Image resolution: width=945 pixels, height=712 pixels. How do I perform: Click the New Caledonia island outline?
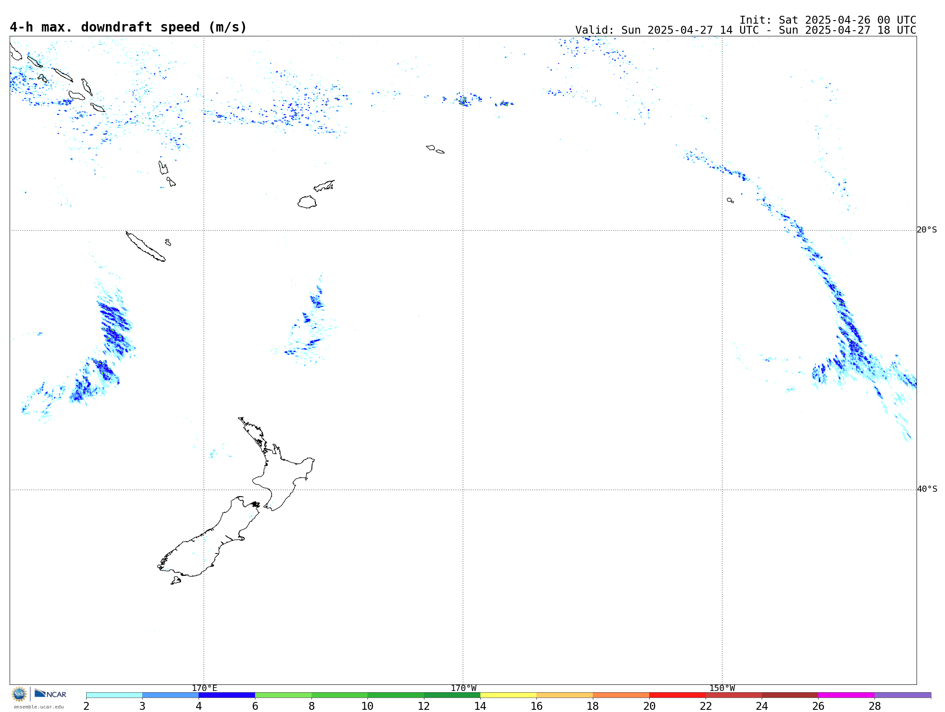(x=146, y=247)
